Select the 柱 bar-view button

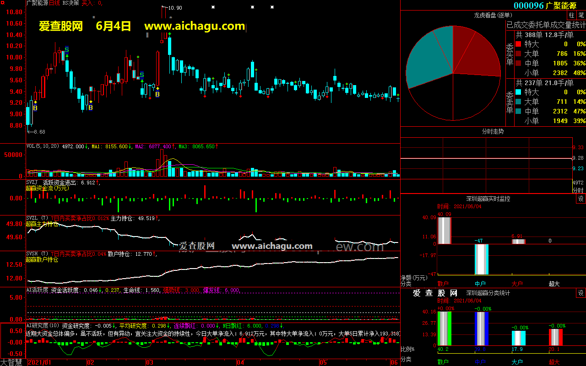[x=572, y=15]
